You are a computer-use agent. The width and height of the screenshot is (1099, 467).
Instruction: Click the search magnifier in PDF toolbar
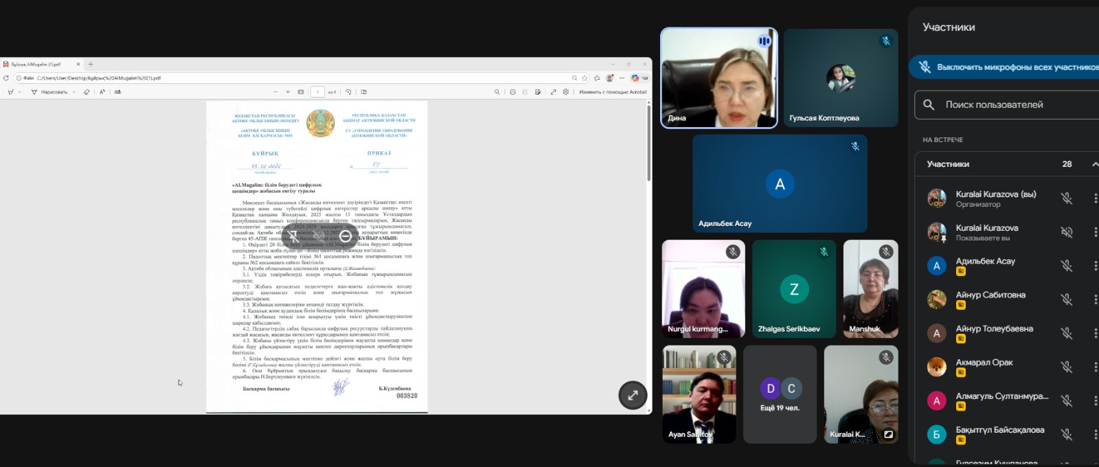click(497, 92)
